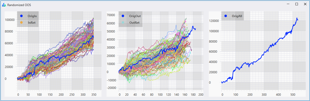Close the Randomized OOS window
310x101 pixels.
pyautogui.click(x=305, y=4)
